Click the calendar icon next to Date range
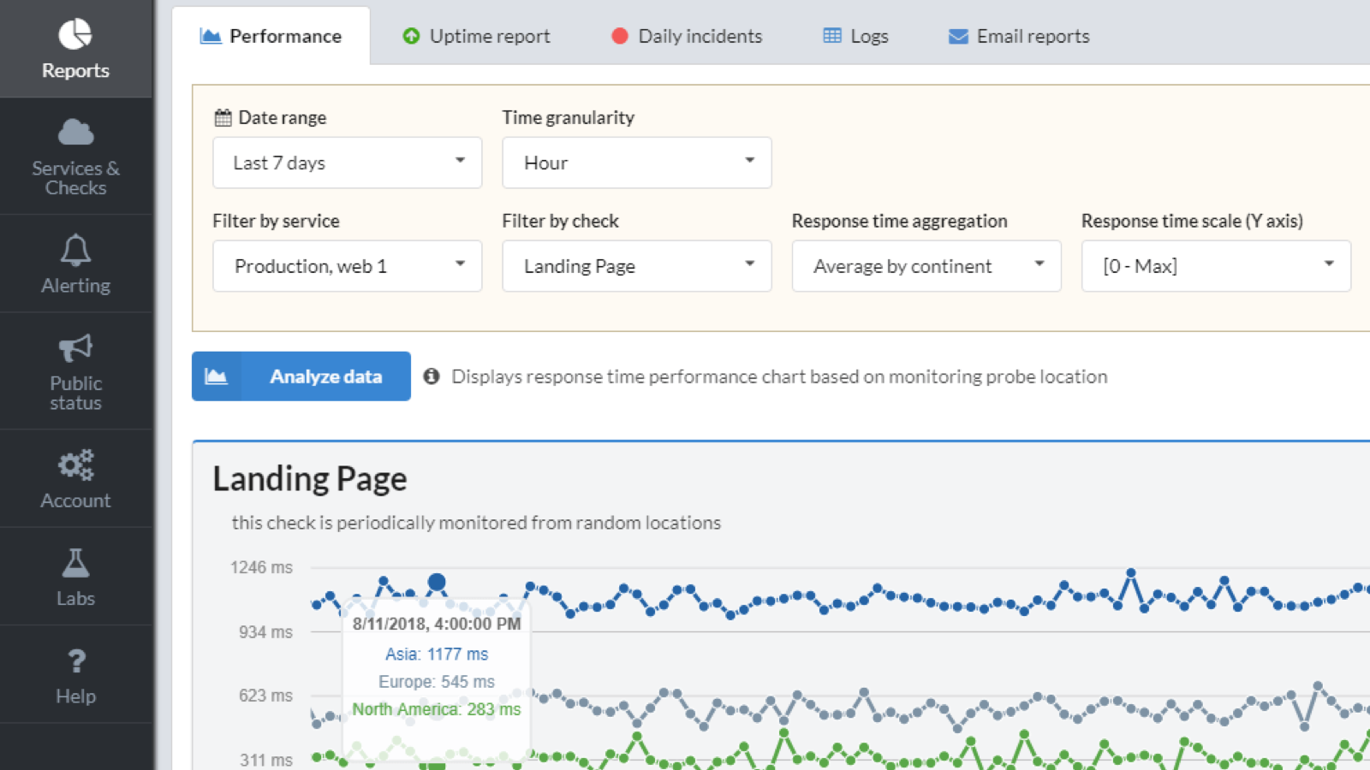The height and width of the screenshot is (770, 1370). pos(223,116)
